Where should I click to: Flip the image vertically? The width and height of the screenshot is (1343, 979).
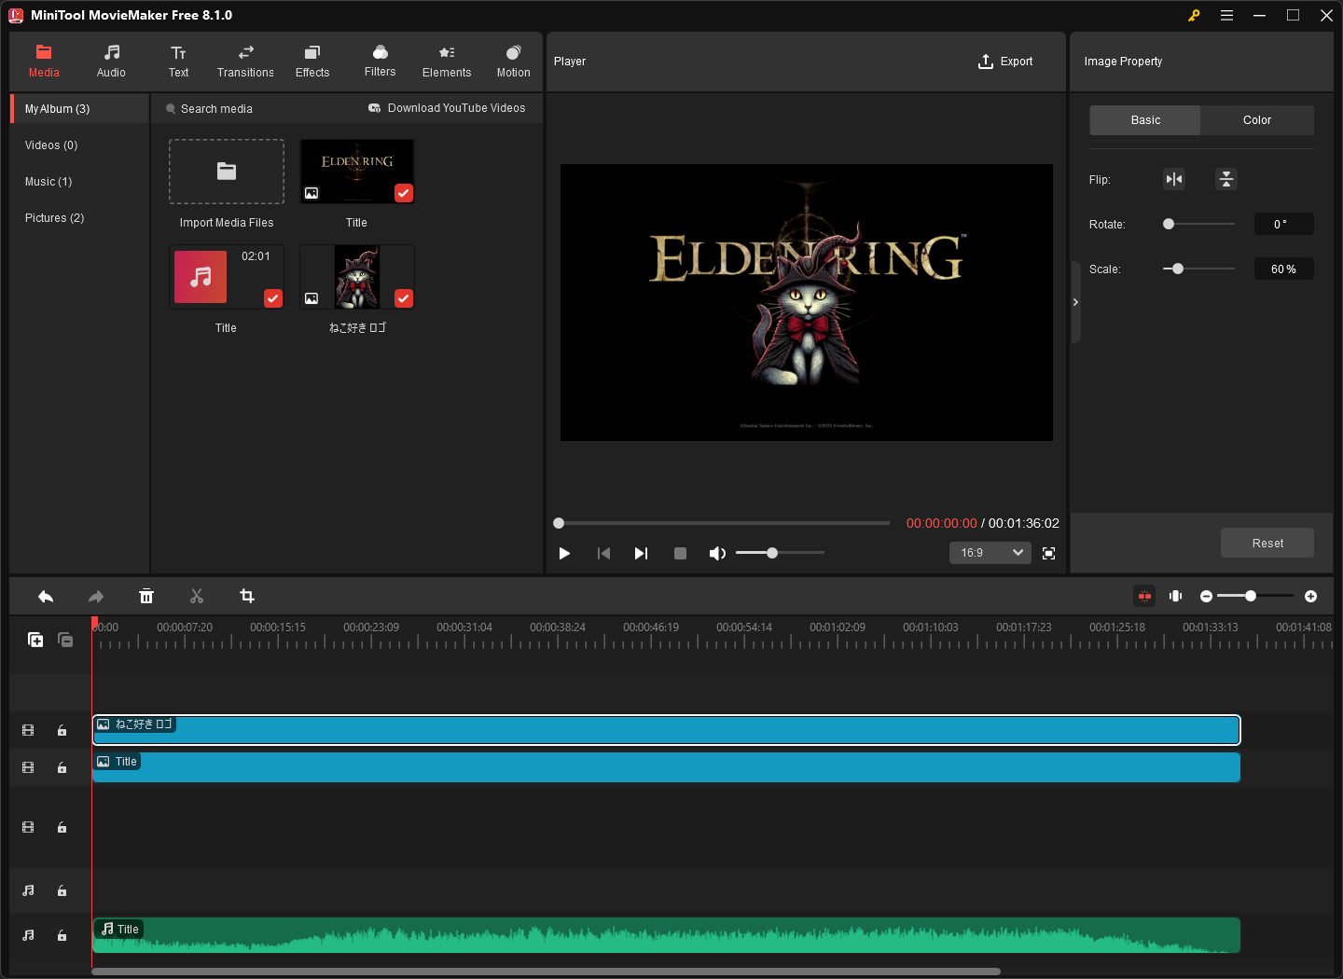(1226, 179)
